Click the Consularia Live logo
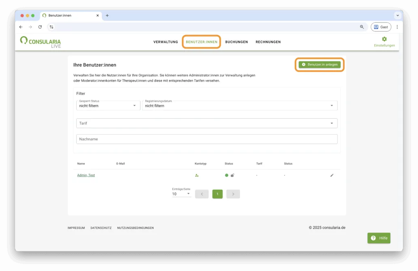 click(x=40, y=42)
